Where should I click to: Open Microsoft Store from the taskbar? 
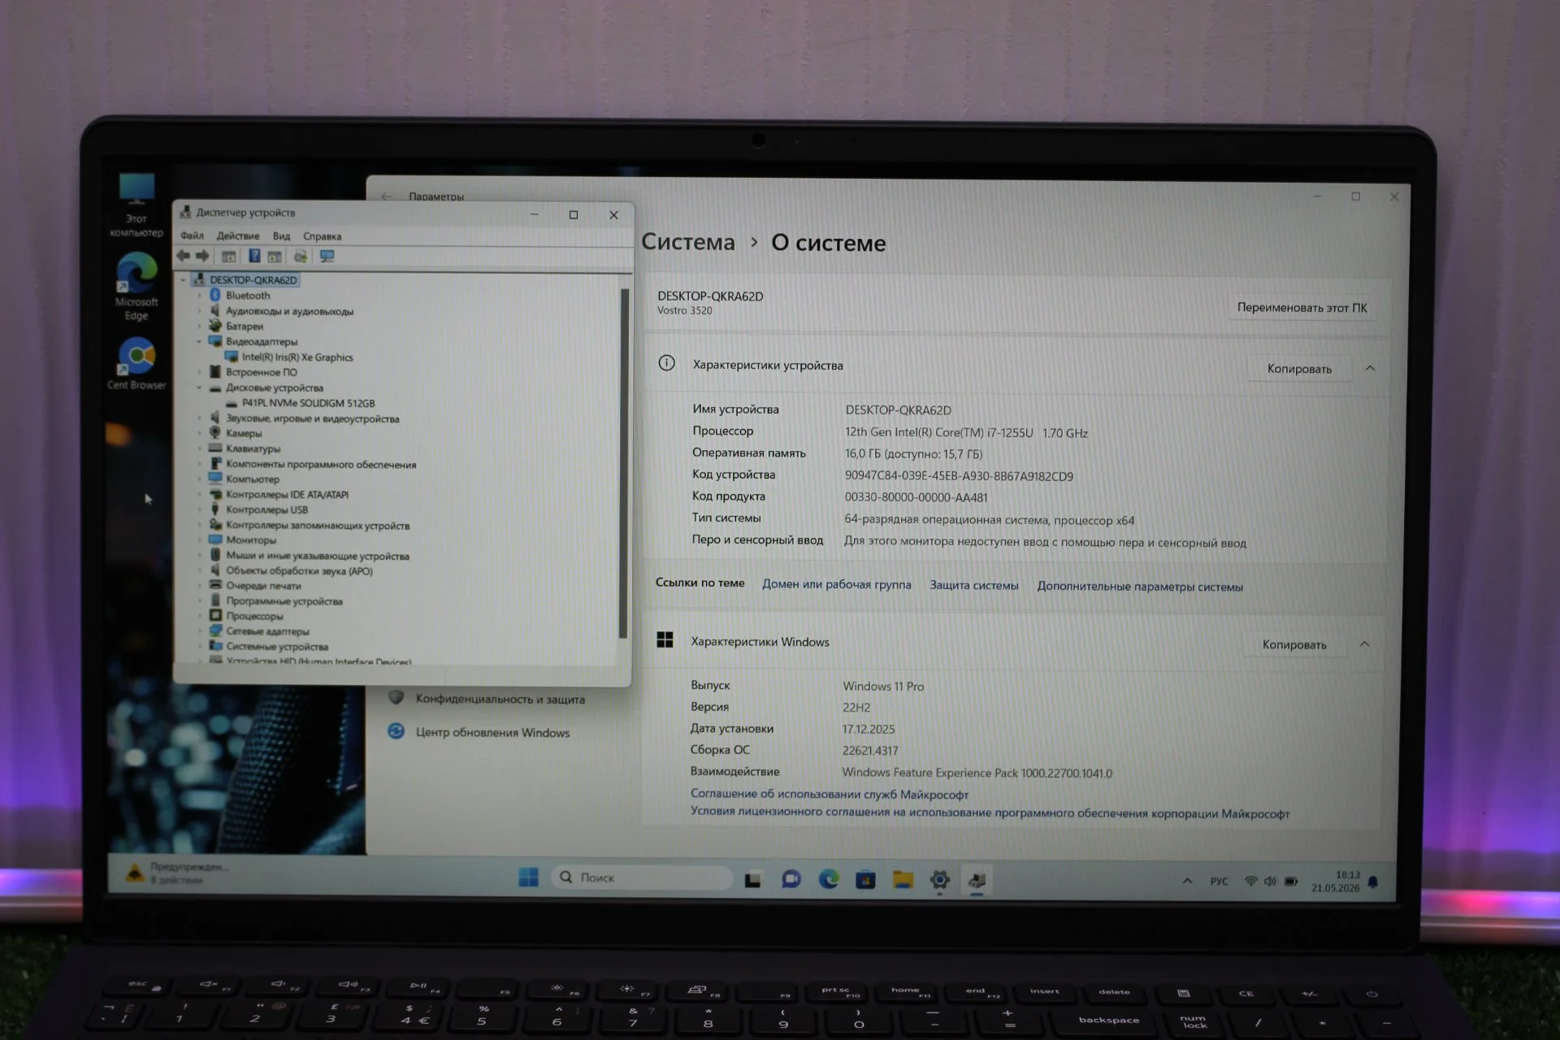point(865,879)
